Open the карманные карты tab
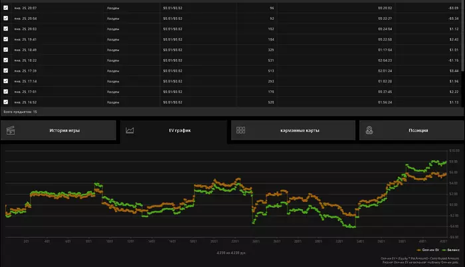The height and width of the screenshot is (267, 465). click(293, 130)
